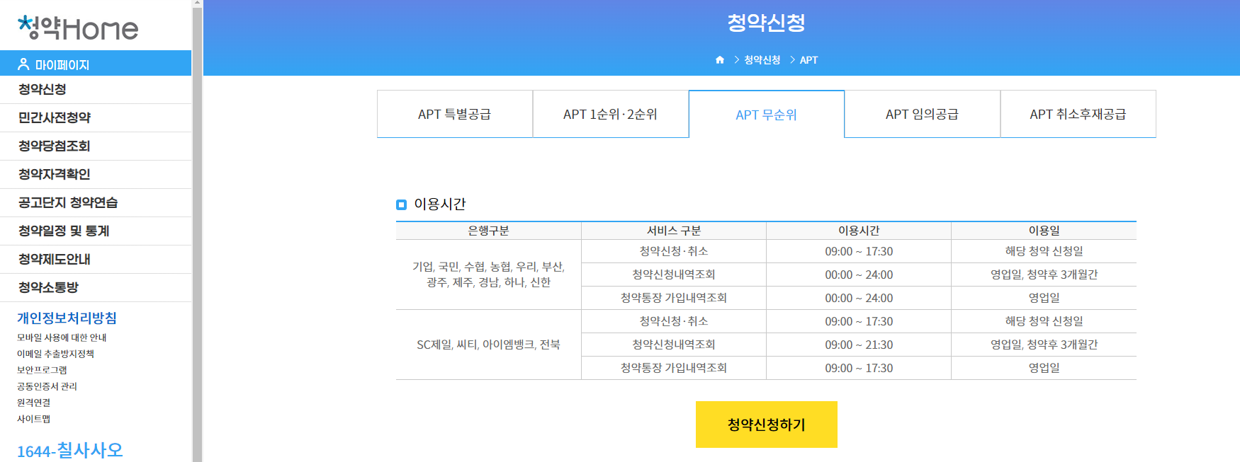Screen dimensions: 1240x462
Task: Open 청약제도안내 menu item
Action: pyautogui.click(x=96, y=260)
